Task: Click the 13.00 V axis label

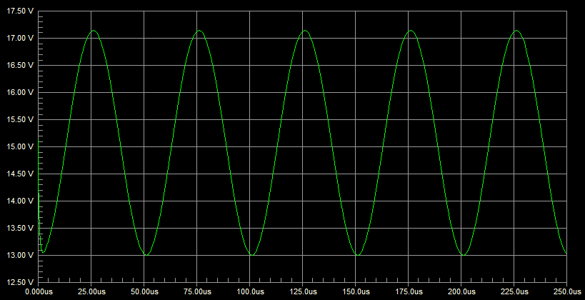Action: point(20,255)
